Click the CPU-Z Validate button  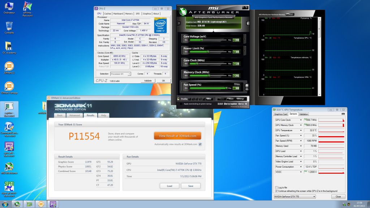click(x=148, y=81)
